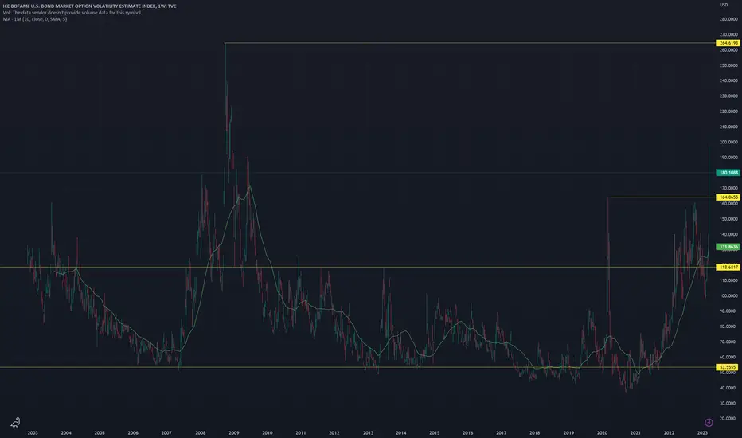Select the horizontal line at 118.6817
742x438 pixels.
pos(357,267)
